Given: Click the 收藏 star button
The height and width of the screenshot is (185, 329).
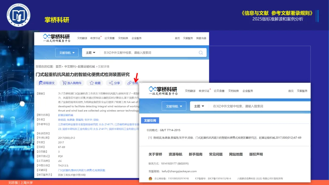Looking at the screenshot, I should point(95,83).
